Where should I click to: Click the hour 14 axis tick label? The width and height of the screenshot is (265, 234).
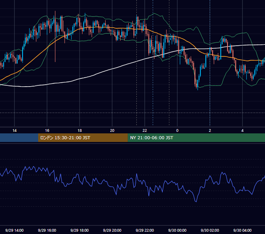coord(14,131)
